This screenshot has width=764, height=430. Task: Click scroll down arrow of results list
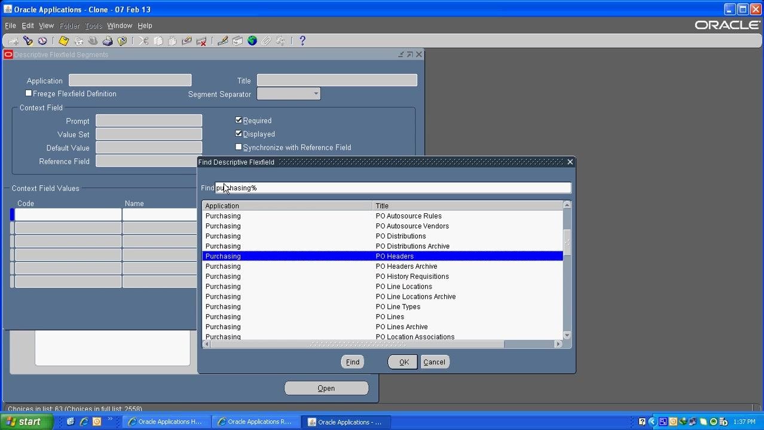click(567, 336)
